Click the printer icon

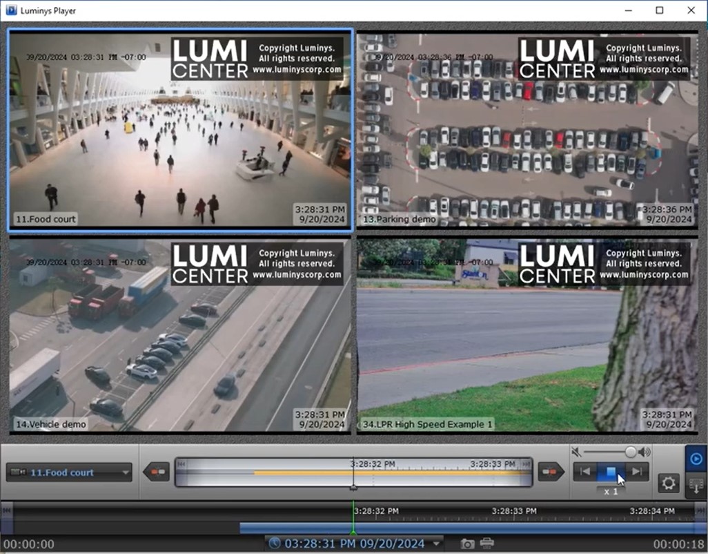pyautogui.click(x=487, y=544)
